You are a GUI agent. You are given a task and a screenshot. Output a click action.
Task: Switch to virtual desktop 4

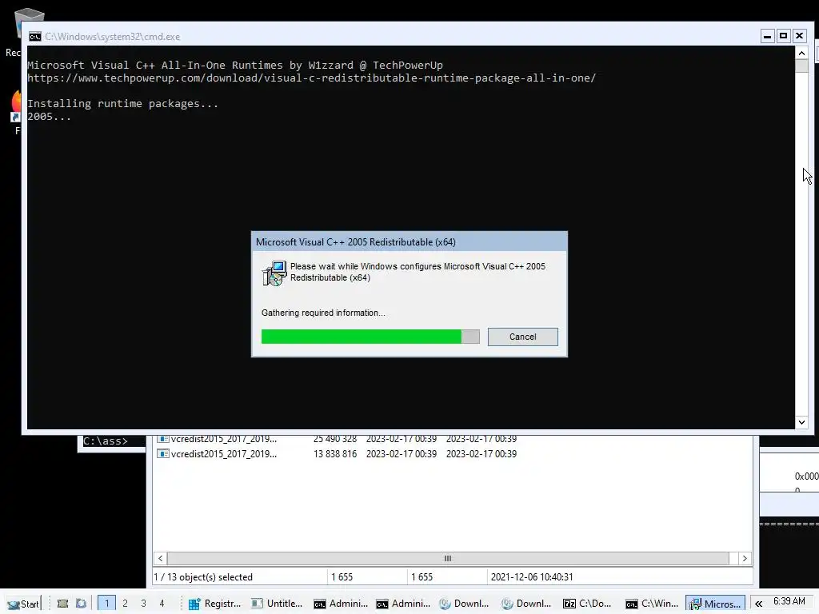[162, 603]
